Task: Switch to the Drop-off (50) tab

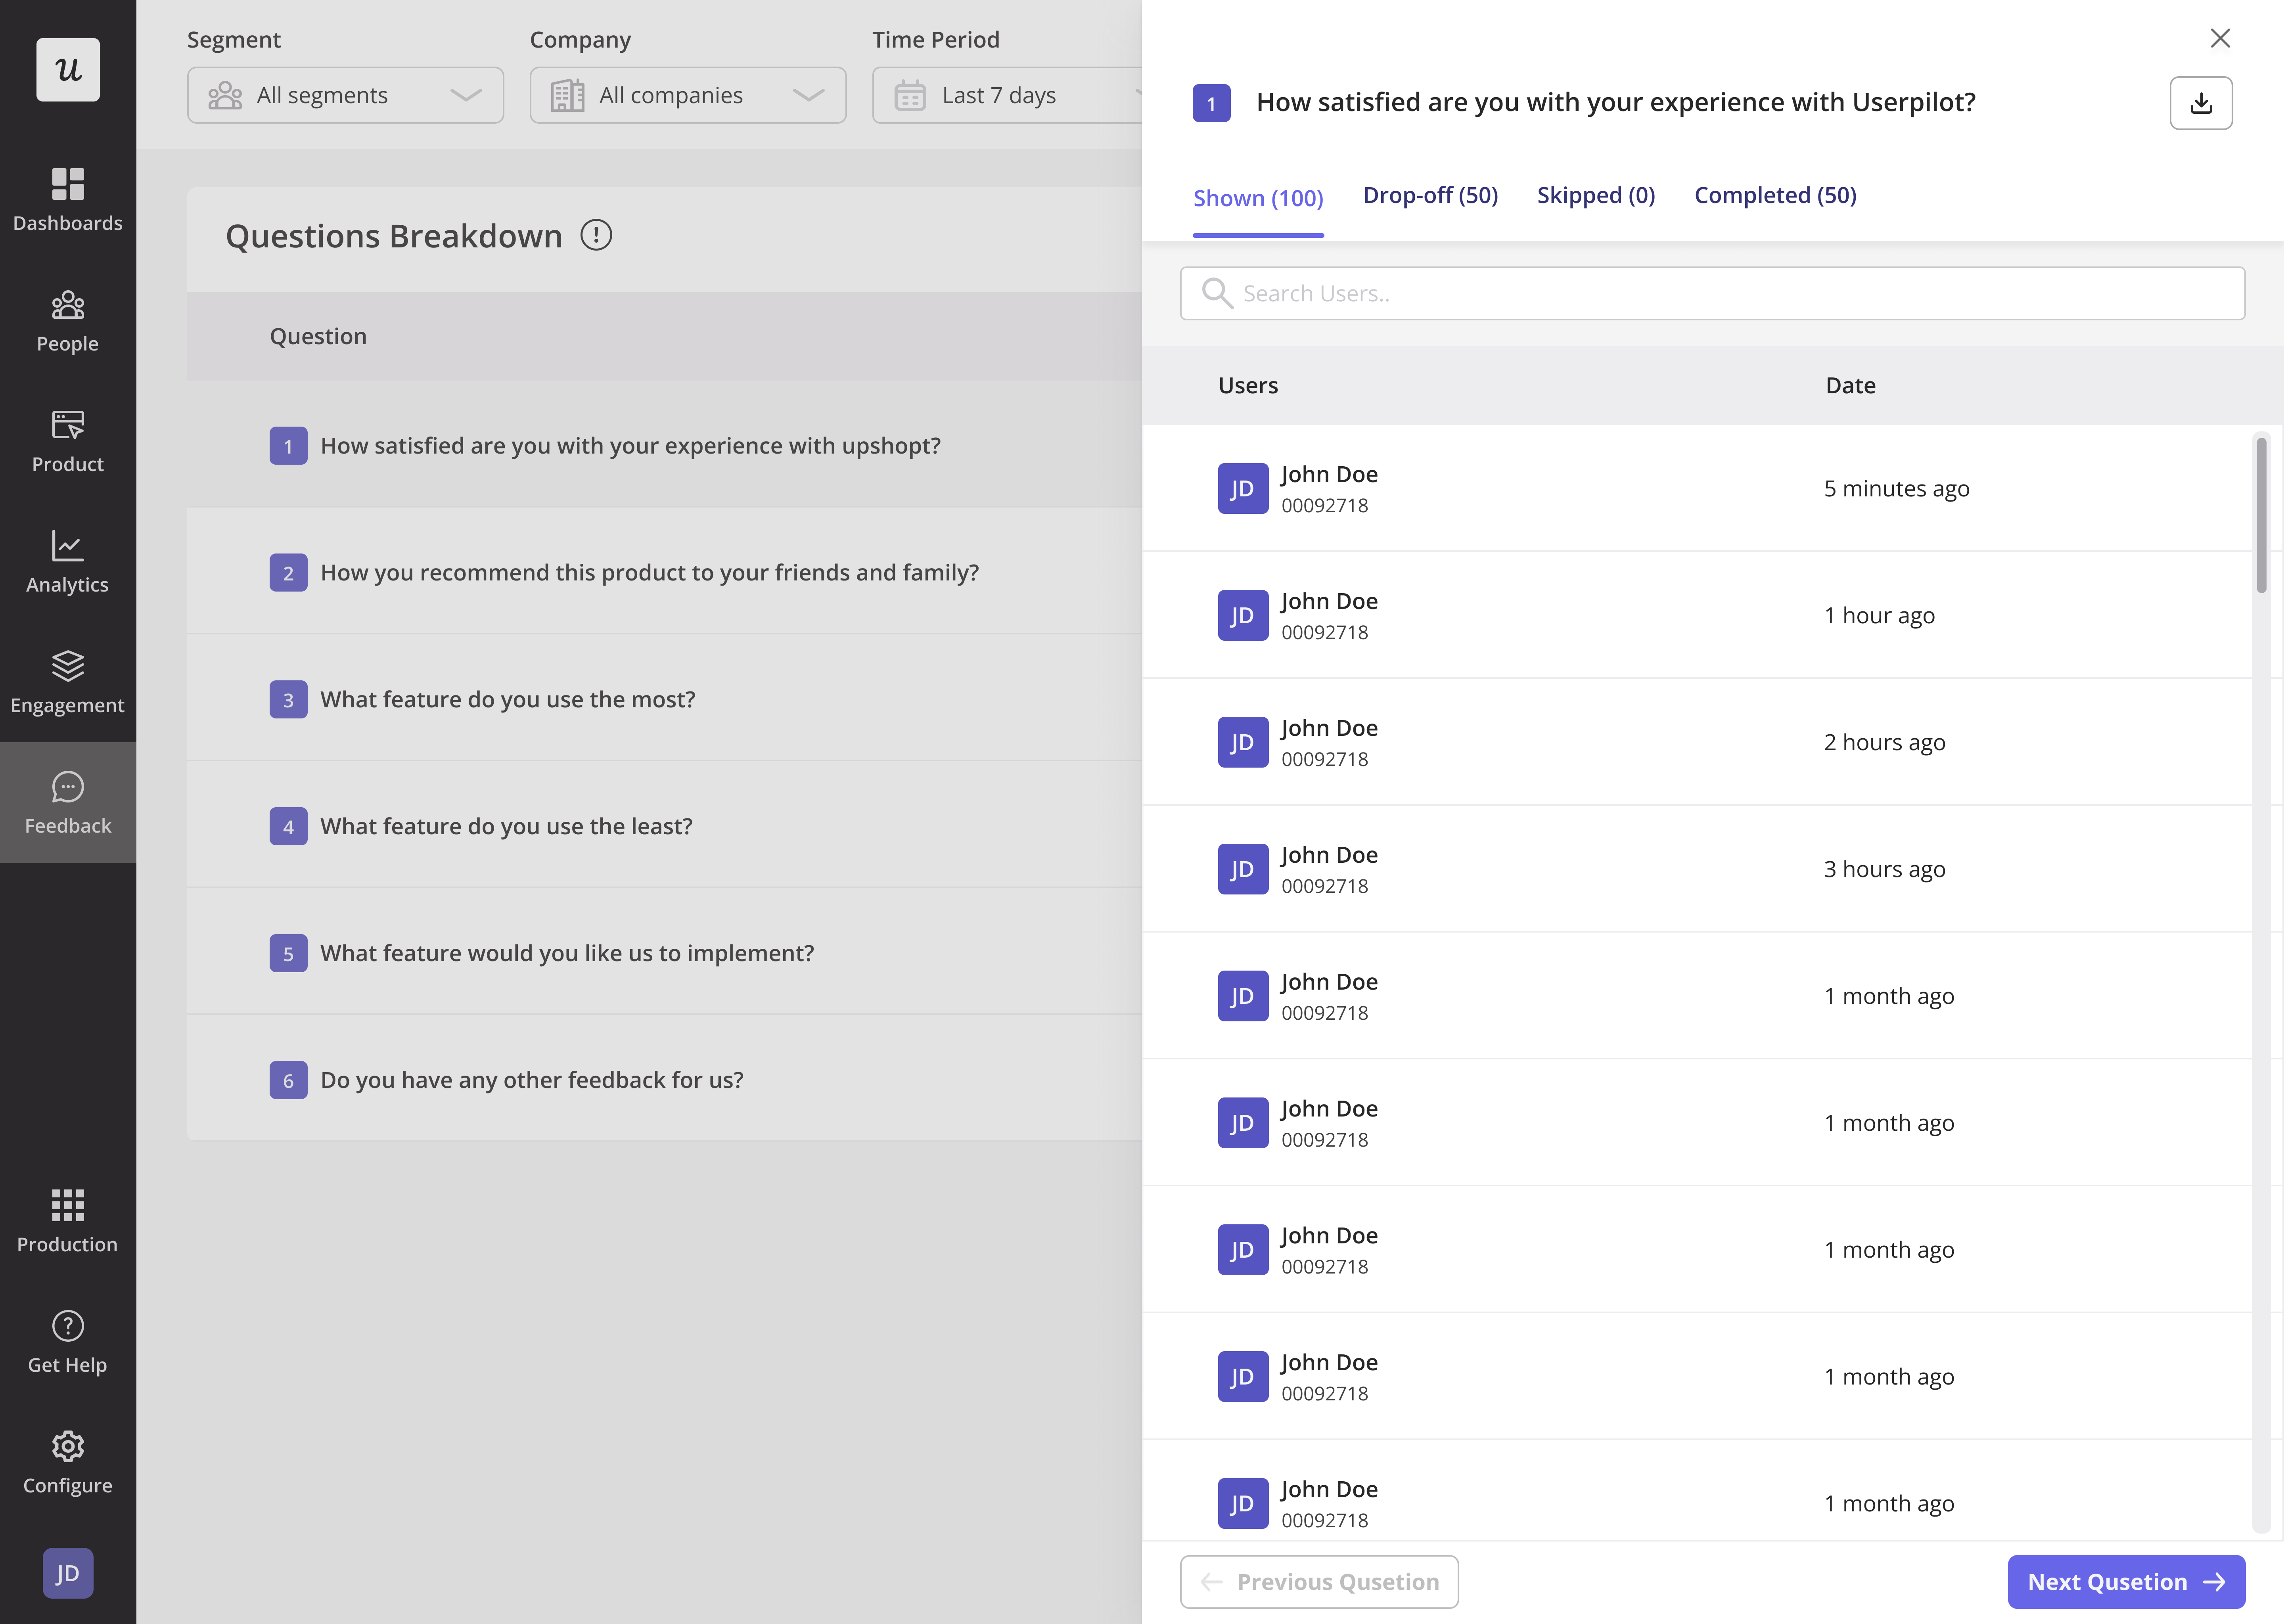Action: coord(1430,195)
